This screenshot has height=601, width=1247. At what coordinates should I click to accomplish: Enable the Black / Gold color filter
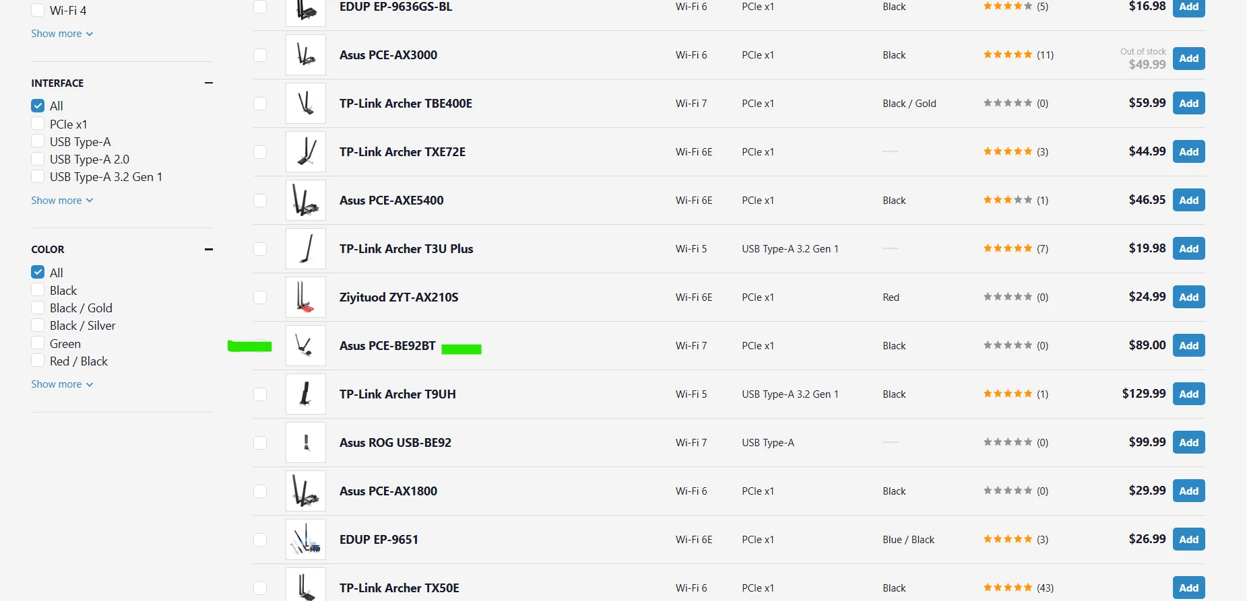(38, 308)
